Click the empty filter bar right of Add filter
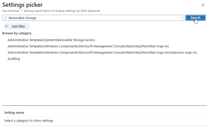This screenshot has height=132, width=209. tap(113, 26)
